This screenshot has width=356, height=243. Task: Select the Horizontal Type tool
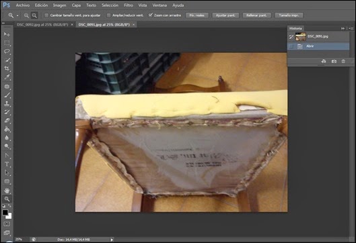pos(7,164)
